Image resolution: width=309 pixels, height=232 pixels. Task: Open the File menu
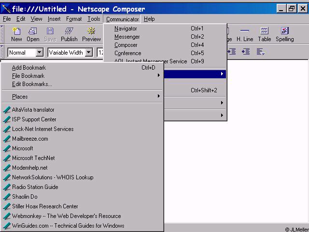point(7,19)
